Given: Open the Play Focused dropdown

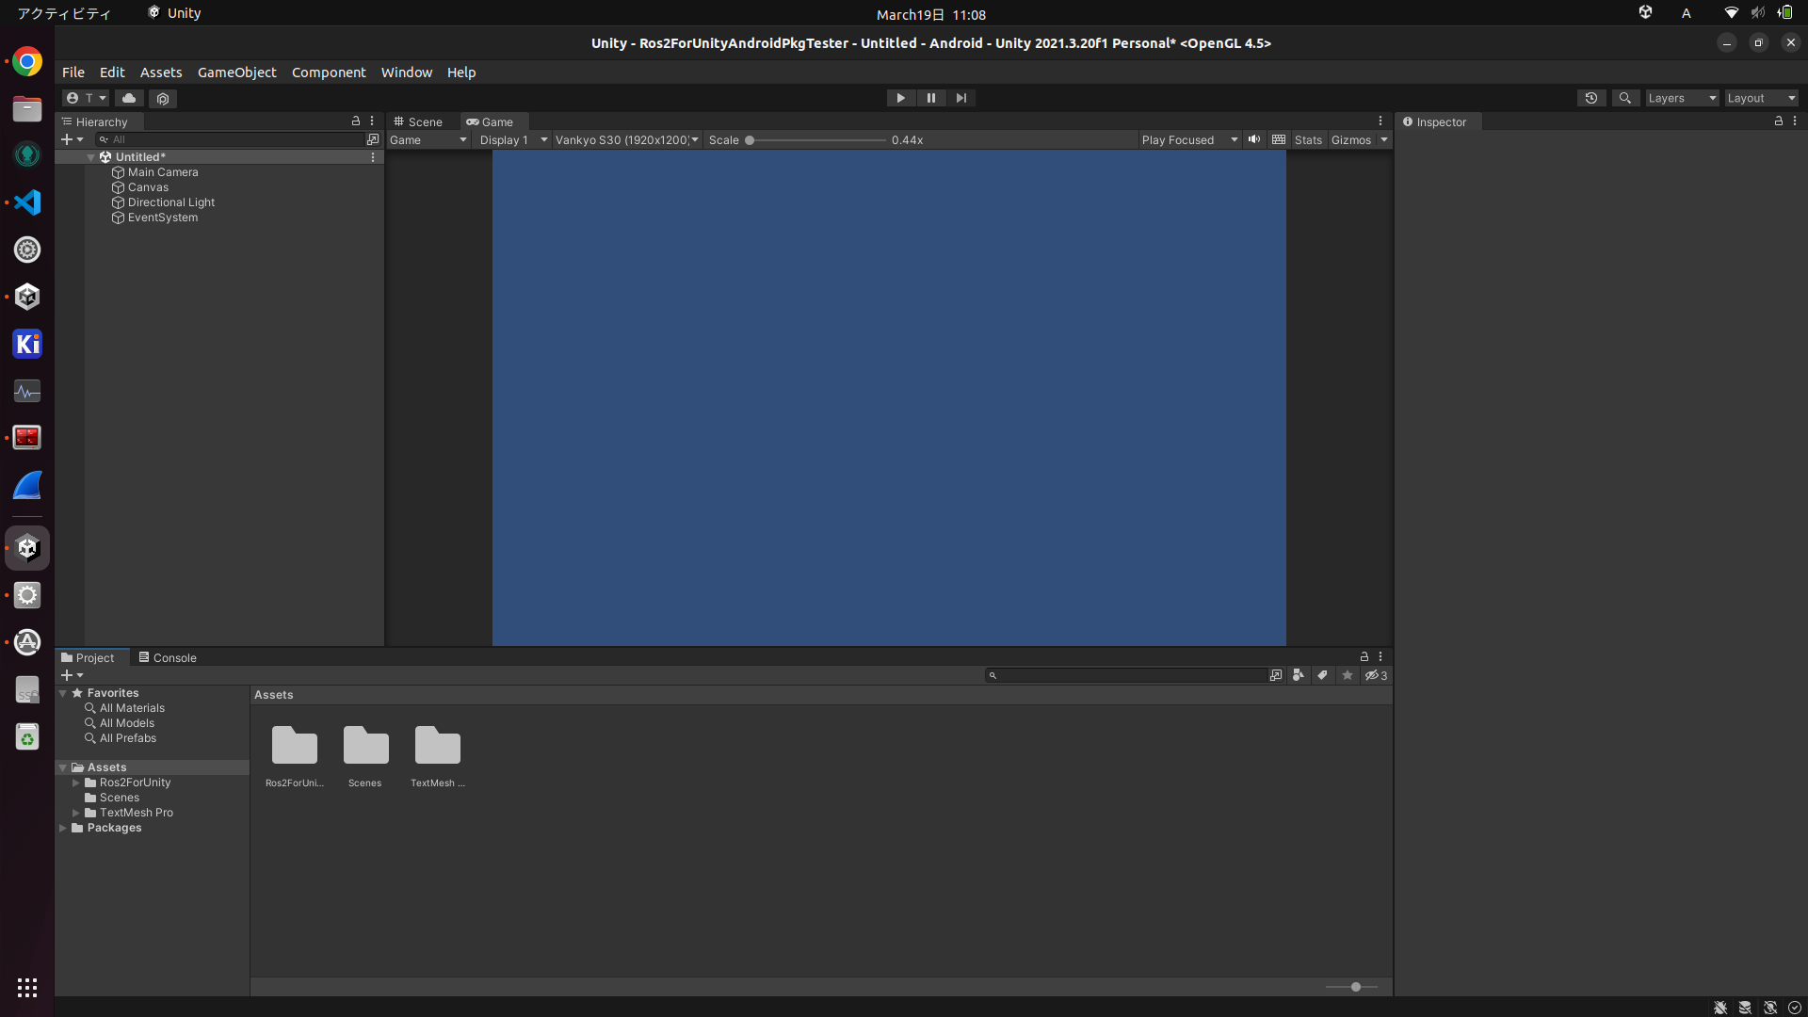Looking at the screenshot, I should pyautogui.click(x=1189, y=139).
